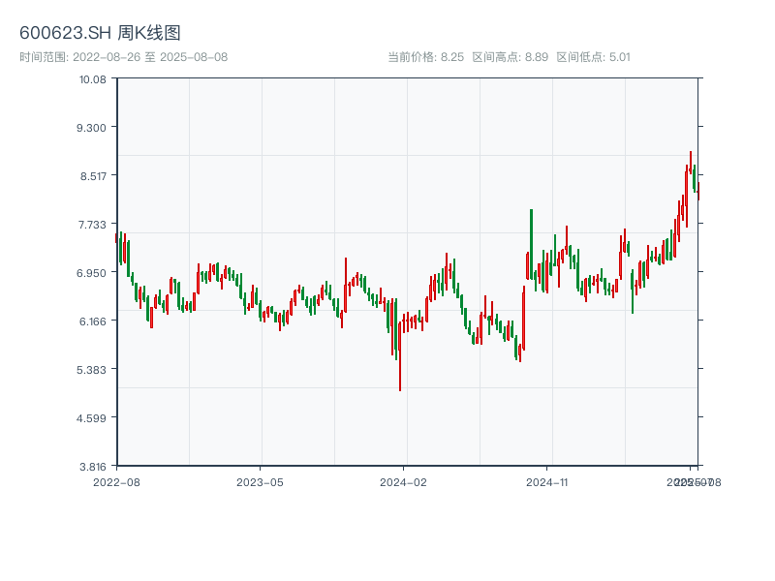775x581 pixels.
Task: Click the 2024-02 x-axis date label
Action: 403,481
